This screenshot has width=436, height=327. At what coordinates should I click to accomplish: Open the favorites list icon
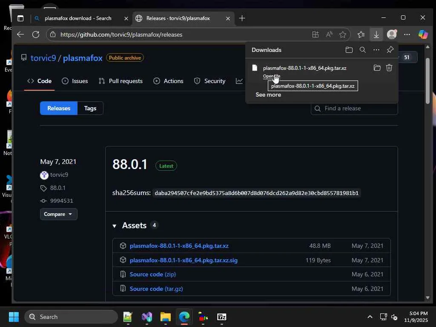pos(361,34)
